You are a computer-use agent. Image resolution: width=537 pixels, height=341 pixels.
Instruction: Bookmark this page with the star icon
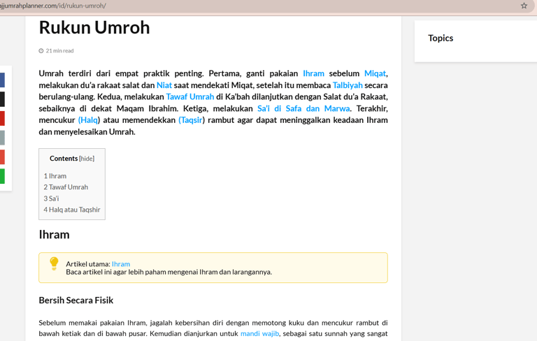(524, 6)
